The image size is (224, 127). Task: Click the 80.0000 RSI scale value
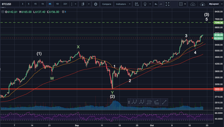[x=218, y=113]
